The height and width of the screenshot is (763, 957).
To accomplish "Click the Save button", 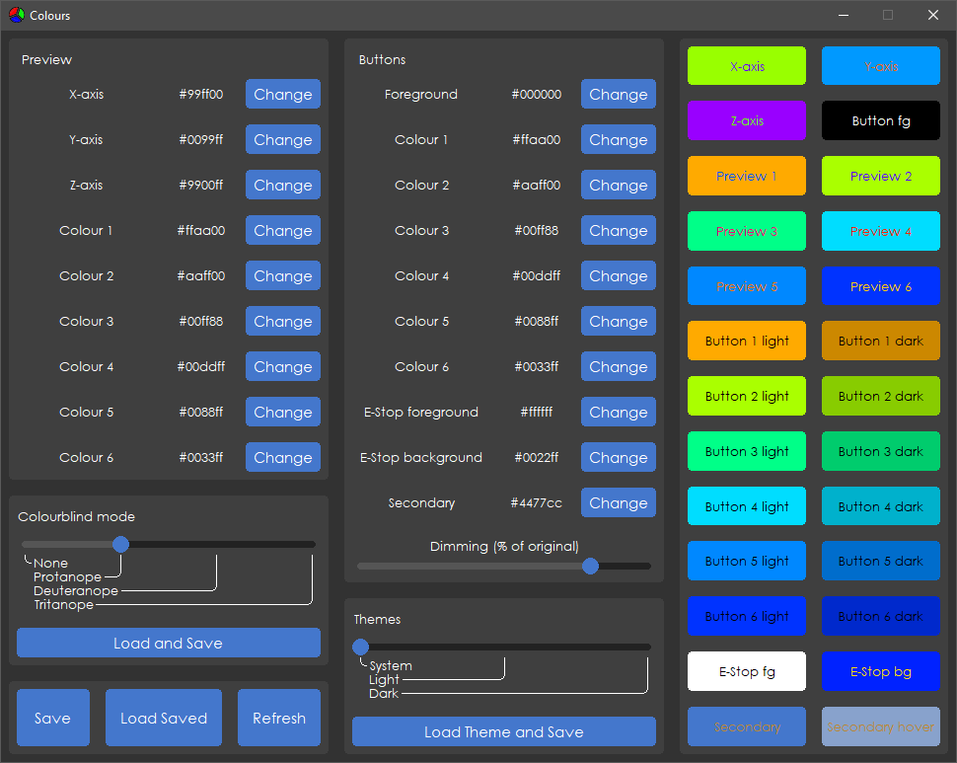I will point(52,718).
